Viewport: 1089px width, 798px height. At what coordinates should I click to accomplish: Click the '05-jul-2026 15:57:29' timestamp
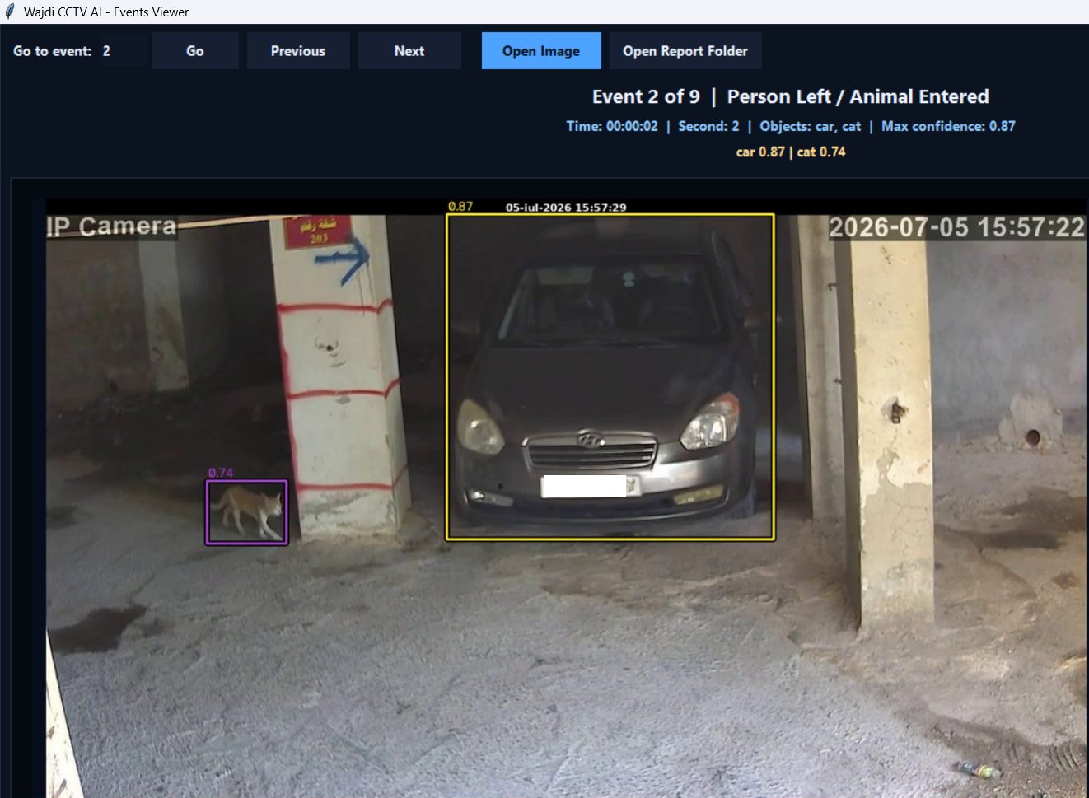coord(566,208)
